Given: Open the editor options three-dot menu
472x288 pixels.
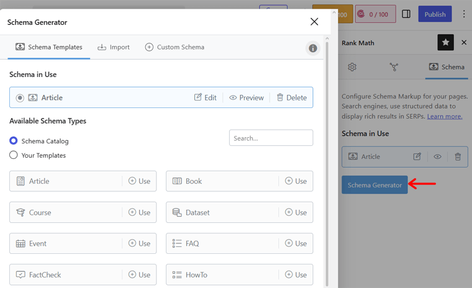Looking at the screenshot, I should pyautogui.click(x=463, y=14).
